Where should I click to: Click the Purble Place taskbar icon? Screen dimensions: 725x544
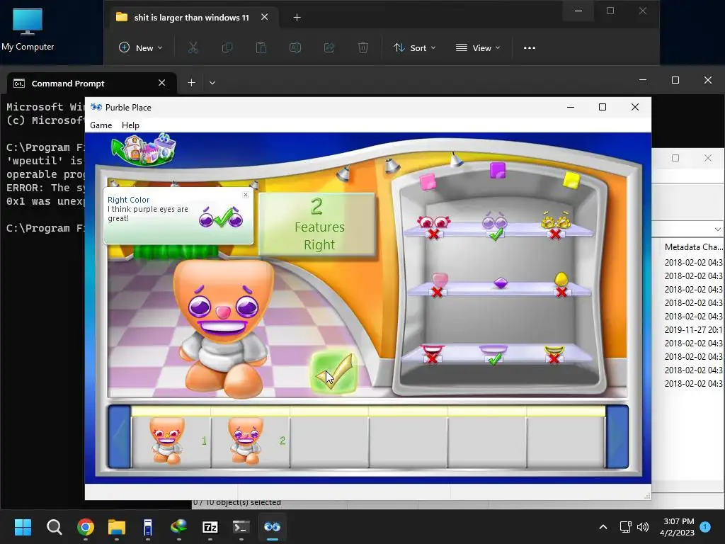pos(273,527)
